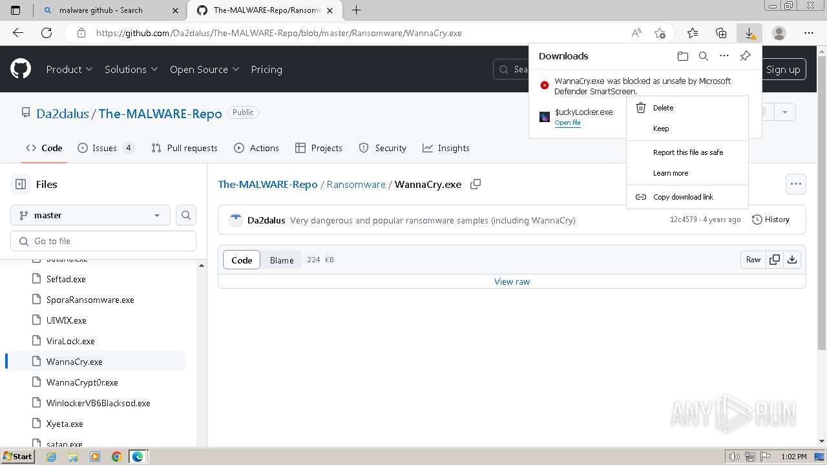Open the Ransomware breadcrumb folder
This screenshot has height=465, width=827.
point(356,184)
